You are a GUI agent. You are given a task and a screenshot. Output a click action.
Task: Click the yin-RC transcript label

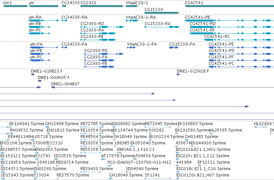tap(35, 30)
